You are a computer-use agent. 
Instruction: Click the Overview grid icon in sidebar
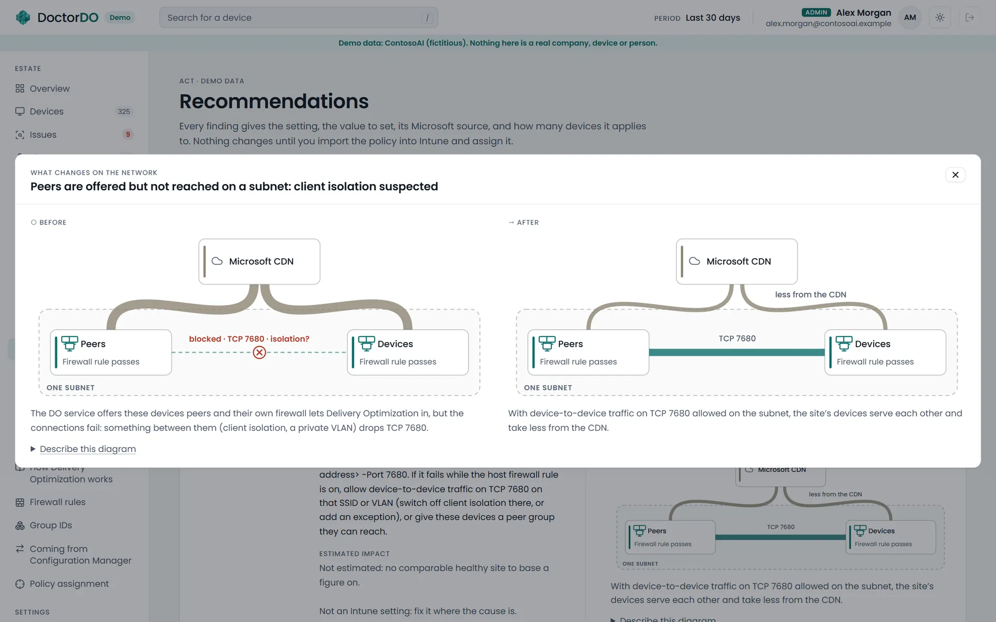tap(20, 89)
